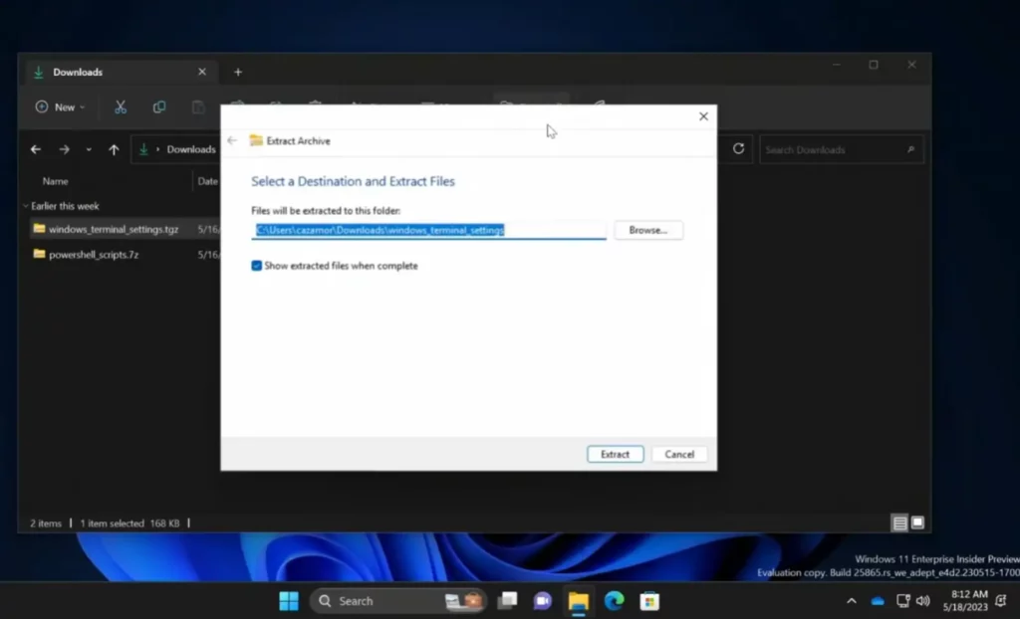Image resolution: width=1020 pixels, height=619 pixels.
Task: Collapse the Earlier this week group
Action: [x=25, y=205]
